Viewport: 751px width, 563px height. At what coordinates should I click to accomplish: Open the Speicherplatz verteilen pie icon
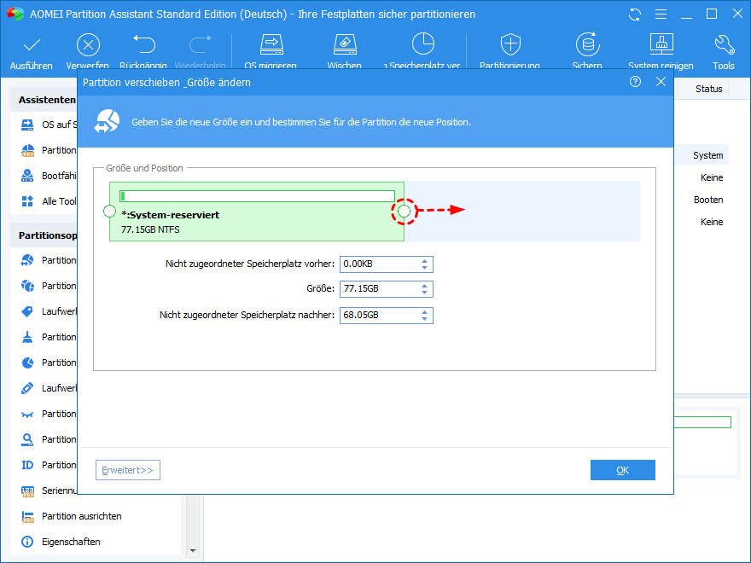tap(423, 44)
